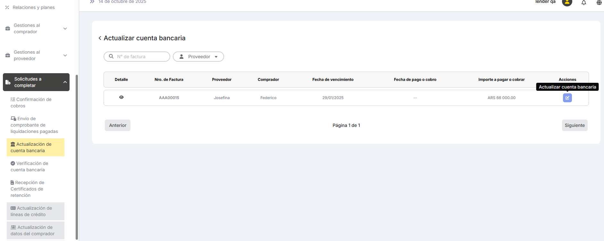
Task: Open Confirmación de cobros
Action: click(31, 103)
